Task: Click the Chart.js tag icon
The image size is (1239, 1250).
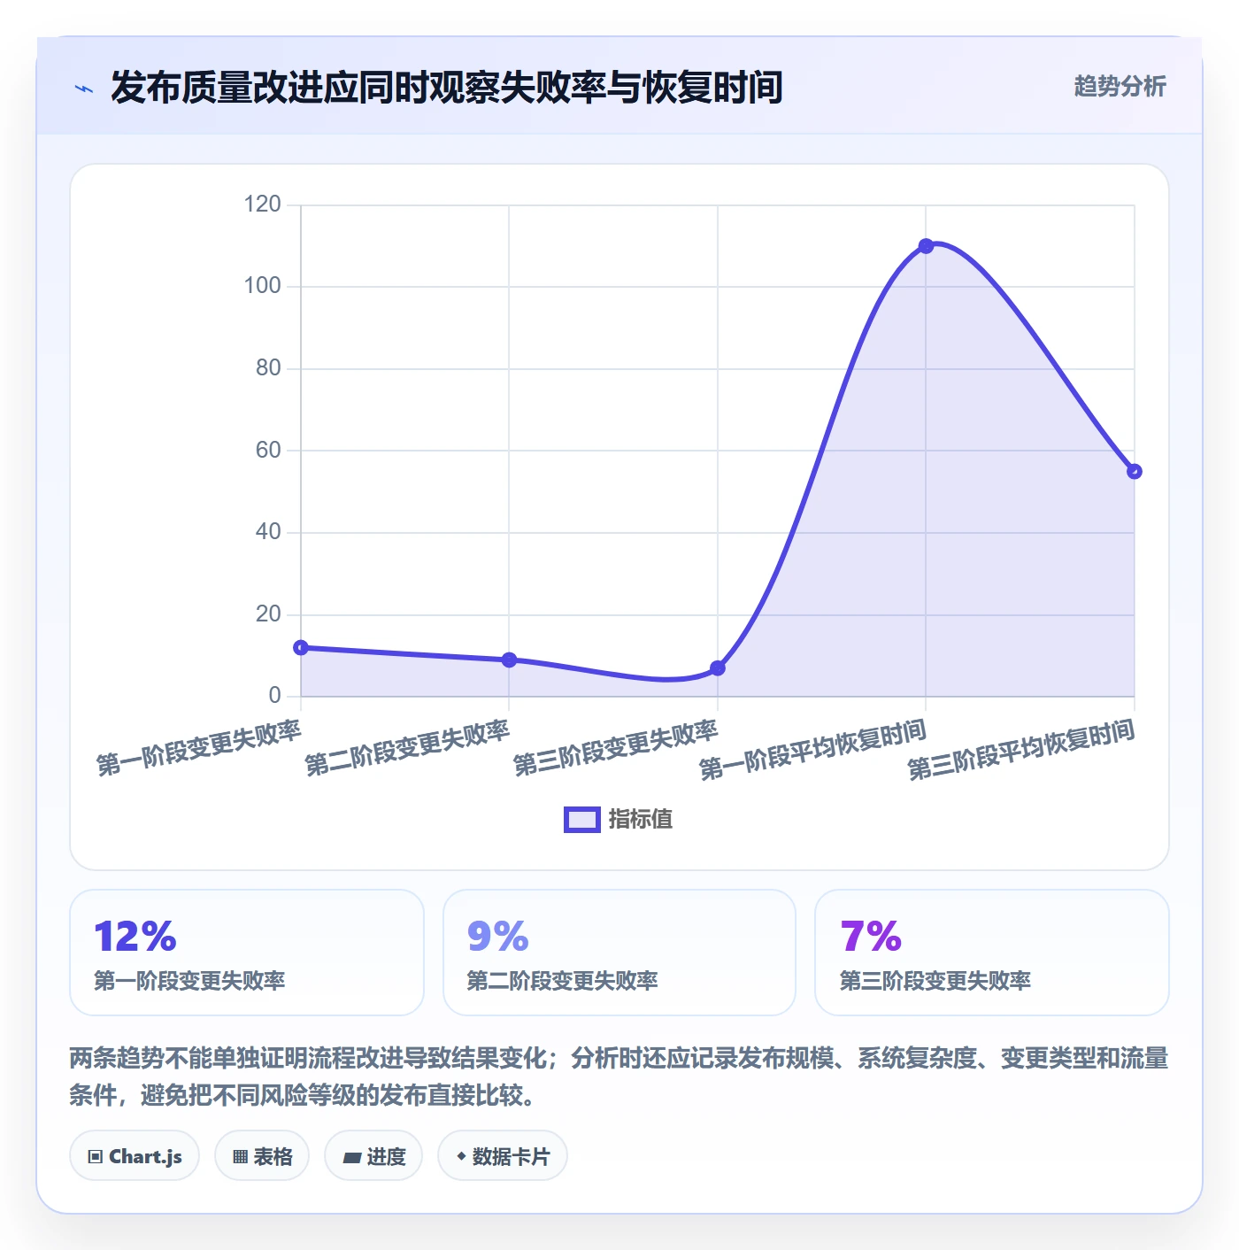Action: [96, 1156]
